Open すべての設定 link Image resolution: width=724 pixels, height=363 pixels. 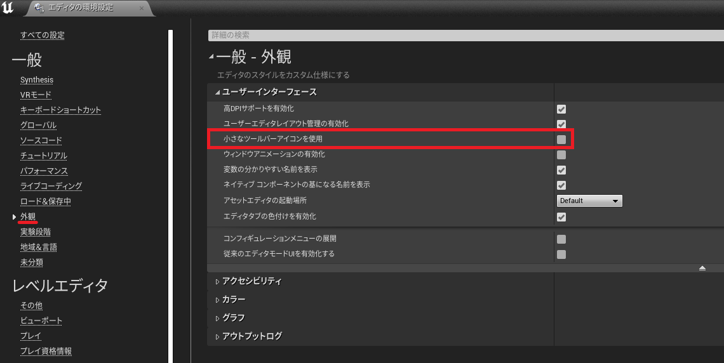[43, 35]
